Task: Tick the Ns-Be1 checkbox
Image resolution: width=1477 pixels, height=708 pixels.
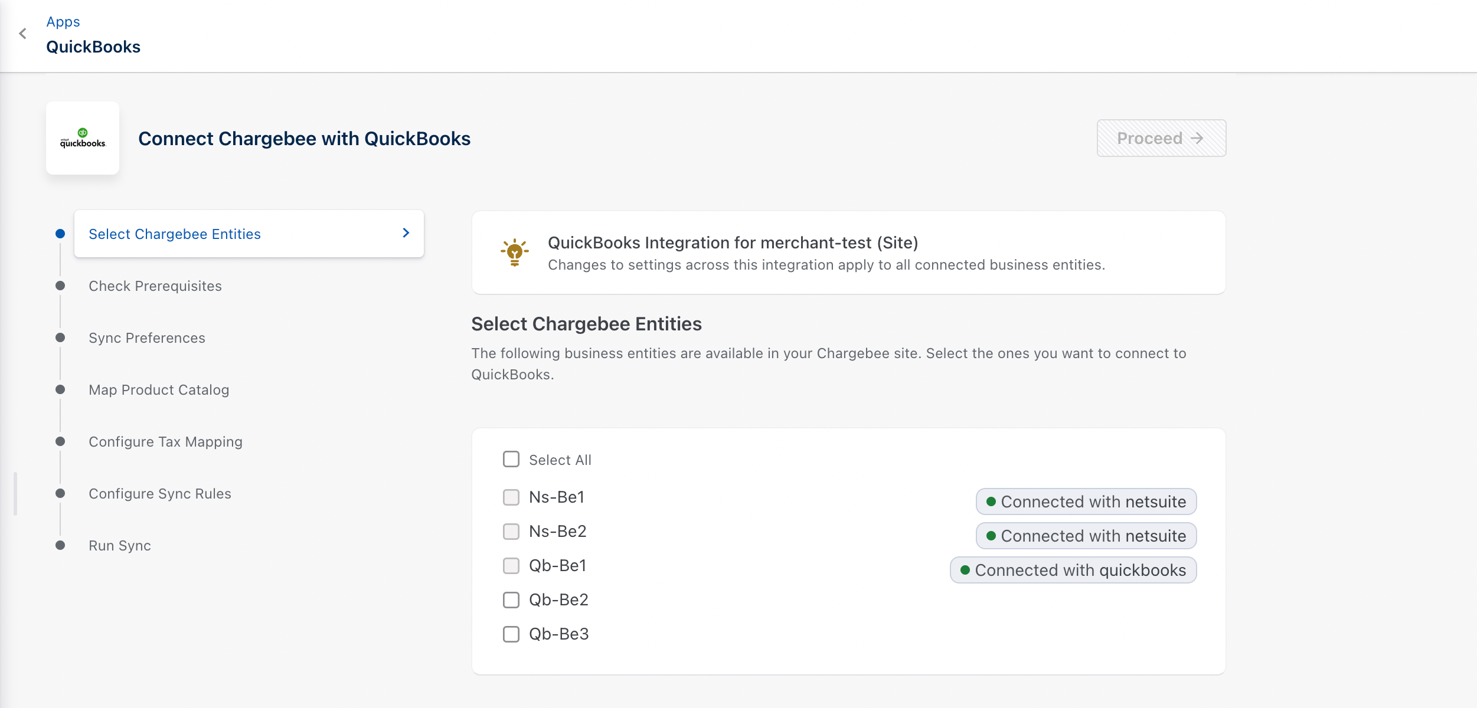Action: pyautogui.click(x=511, y=497)
